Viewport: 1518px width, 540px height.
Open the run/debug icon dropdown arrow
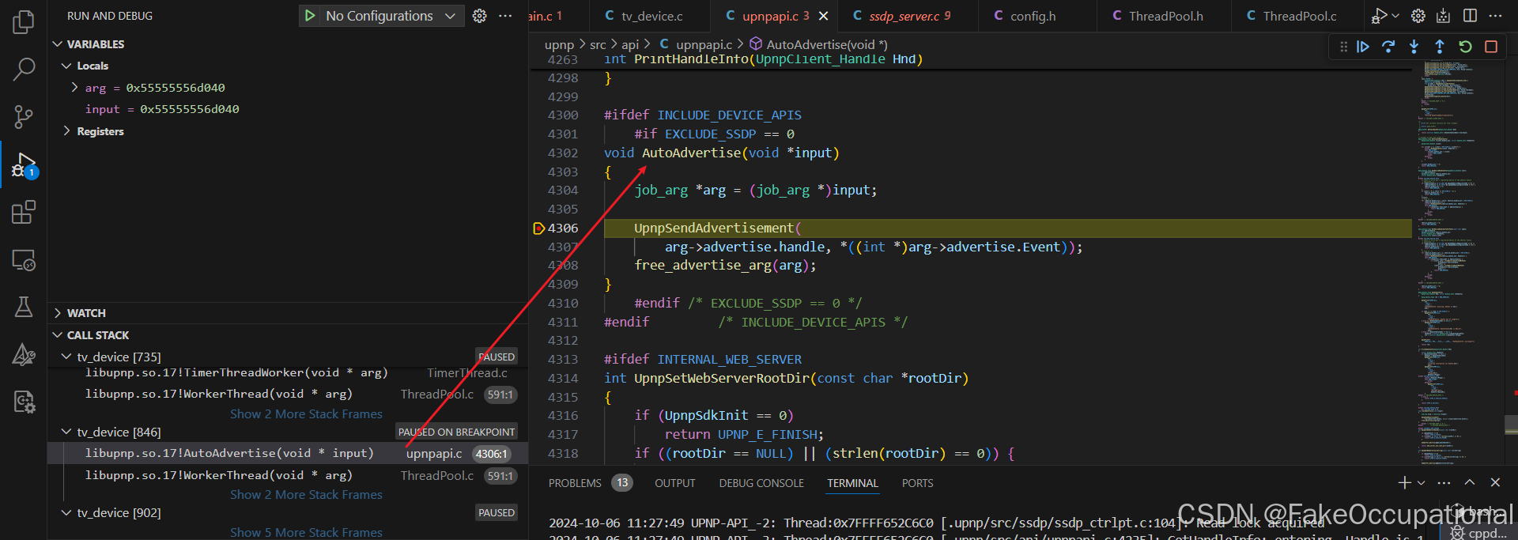[1395, 16]
